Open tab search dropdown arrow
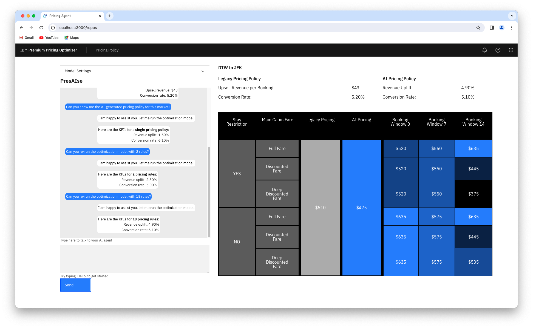Screen dimensions: 533x328 click(x=512, y=16)
